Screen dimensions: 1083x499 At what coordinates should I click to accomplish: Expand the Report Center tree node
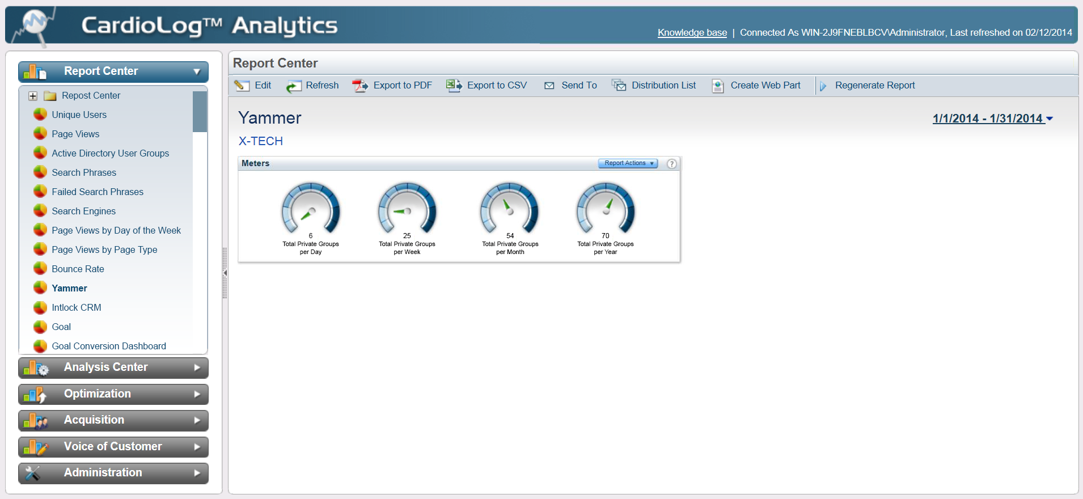(x=33, y=96)
